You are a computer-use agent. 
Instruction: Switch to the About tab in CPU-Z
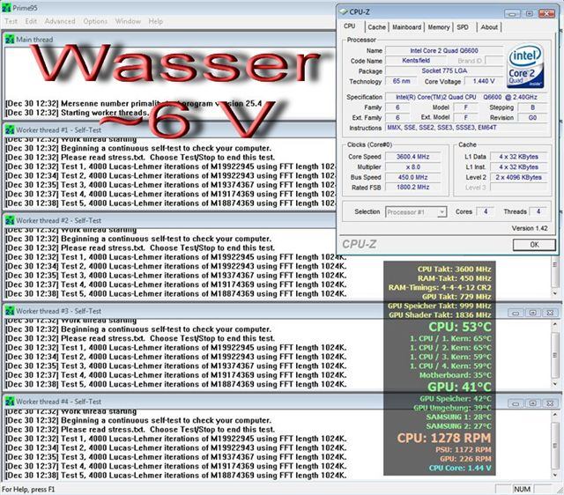point(489,27)
